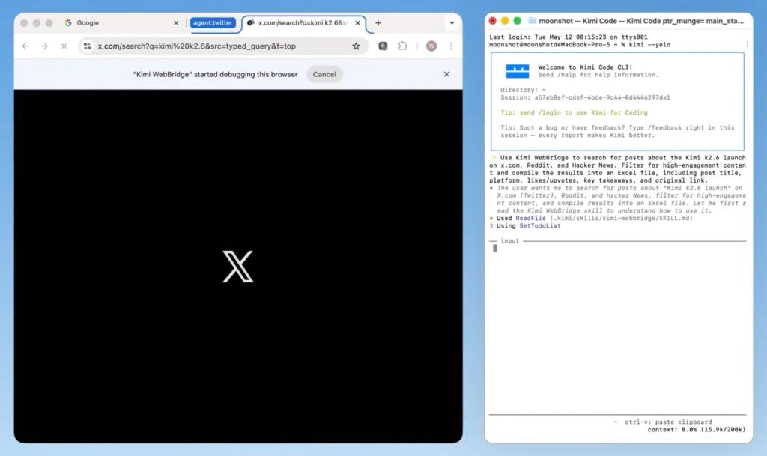Stop loading the page via X icon
Image resolution: width=767 pixels, height=456 pixels.
[64, 46]
